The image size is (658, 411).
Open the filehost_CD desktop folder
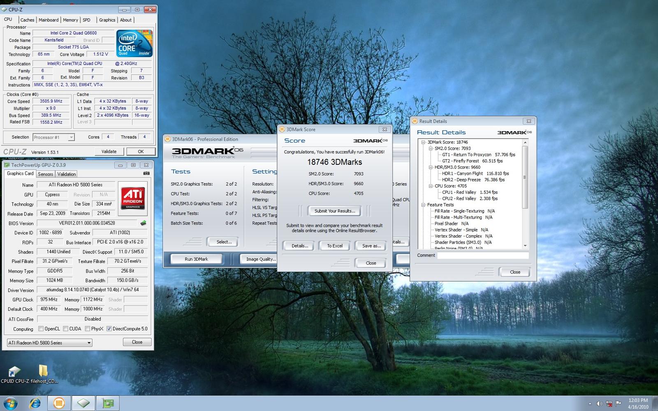(44, 374)
